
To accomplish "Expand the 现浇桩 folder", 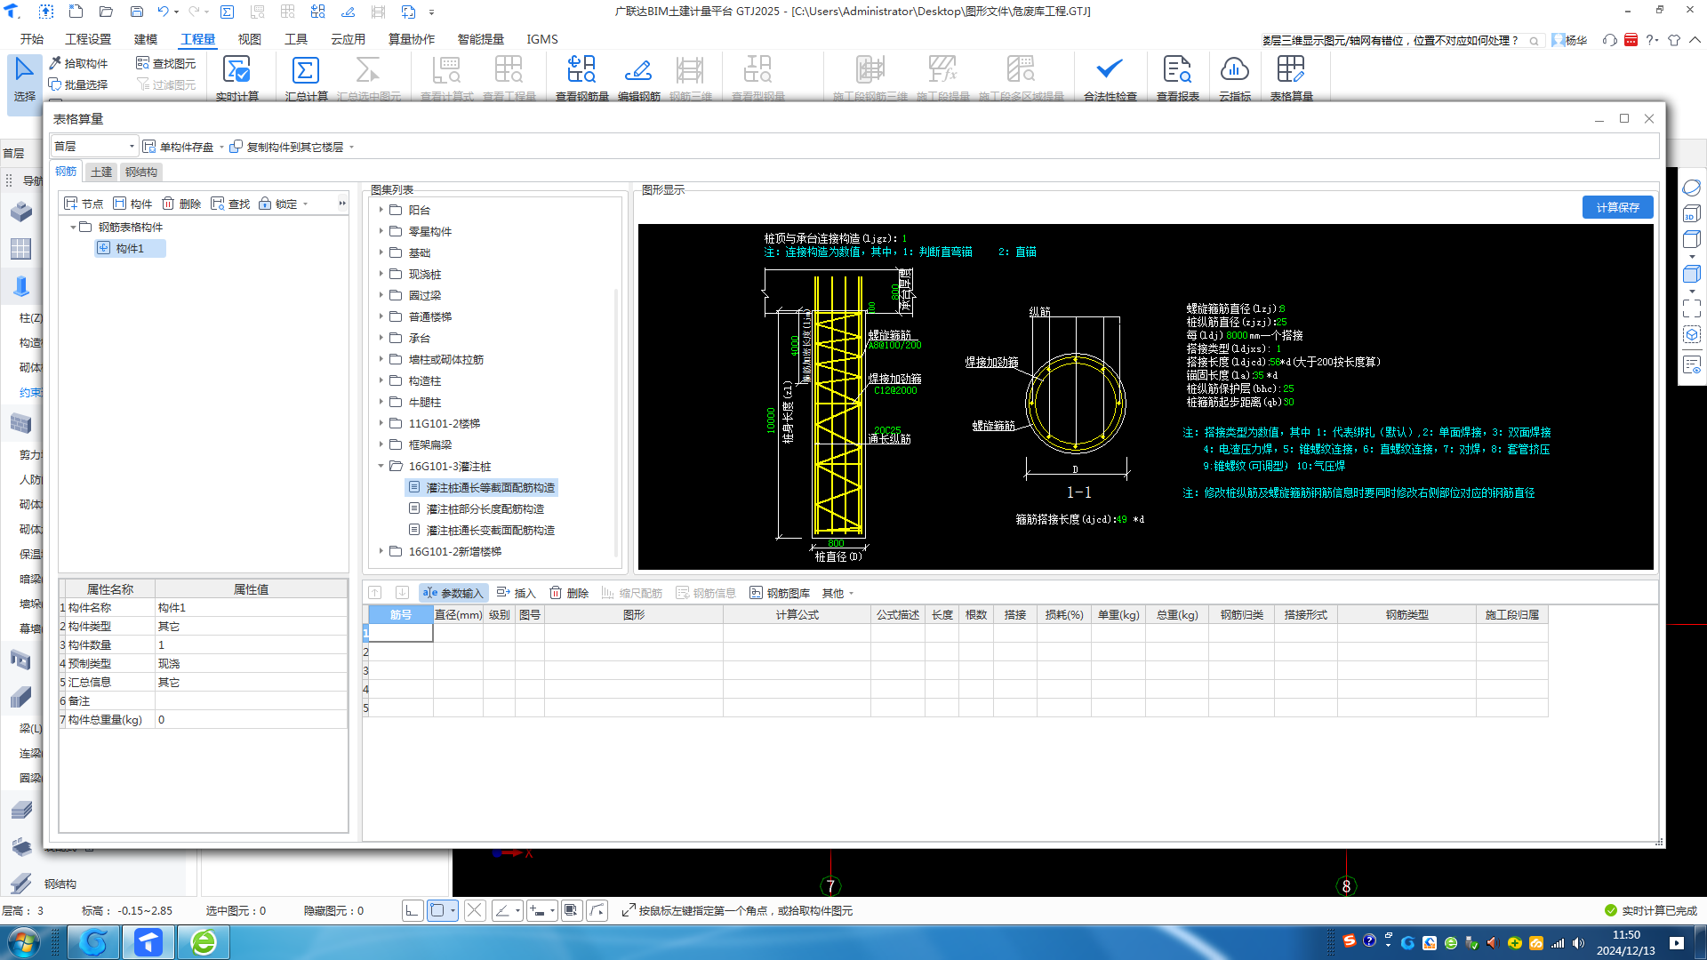I will (381, 274).
